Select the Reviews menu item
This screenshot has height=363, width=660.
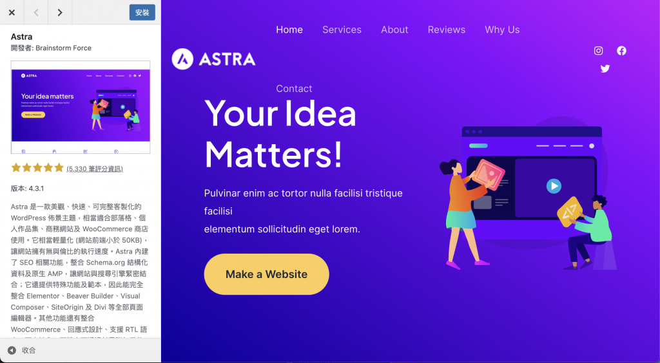pyautogui.click(x=447, y=30)
